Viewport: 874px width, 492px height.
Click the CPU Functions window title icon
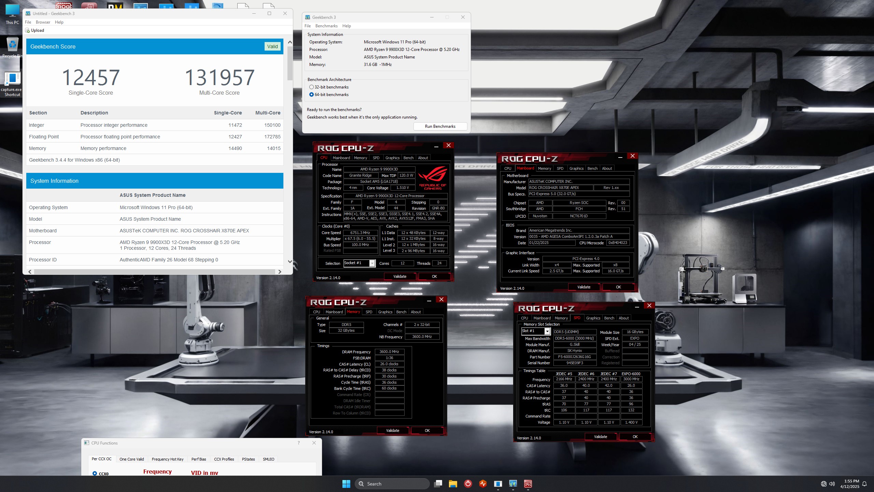(x=87, y=443)
